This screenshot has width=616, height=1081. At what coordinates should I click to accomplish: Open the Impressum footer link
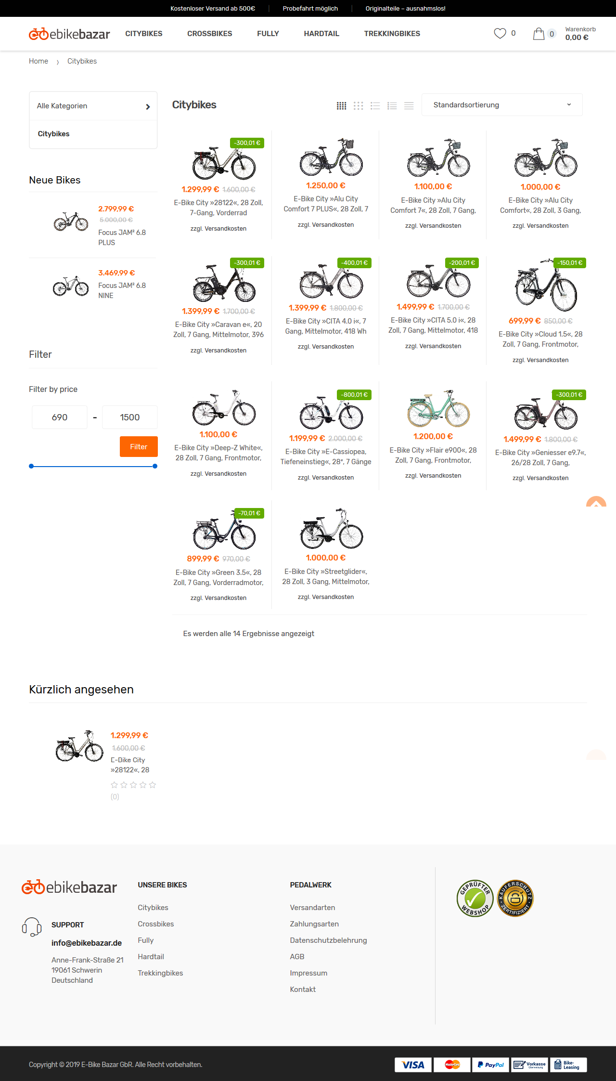tap(308, 973)
